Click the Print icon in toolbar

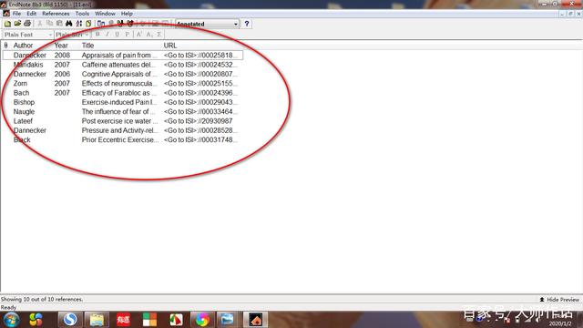[x=27, y=24]
